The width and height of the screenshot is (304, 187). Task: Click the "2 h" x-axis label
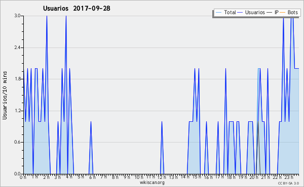[46, 177]
